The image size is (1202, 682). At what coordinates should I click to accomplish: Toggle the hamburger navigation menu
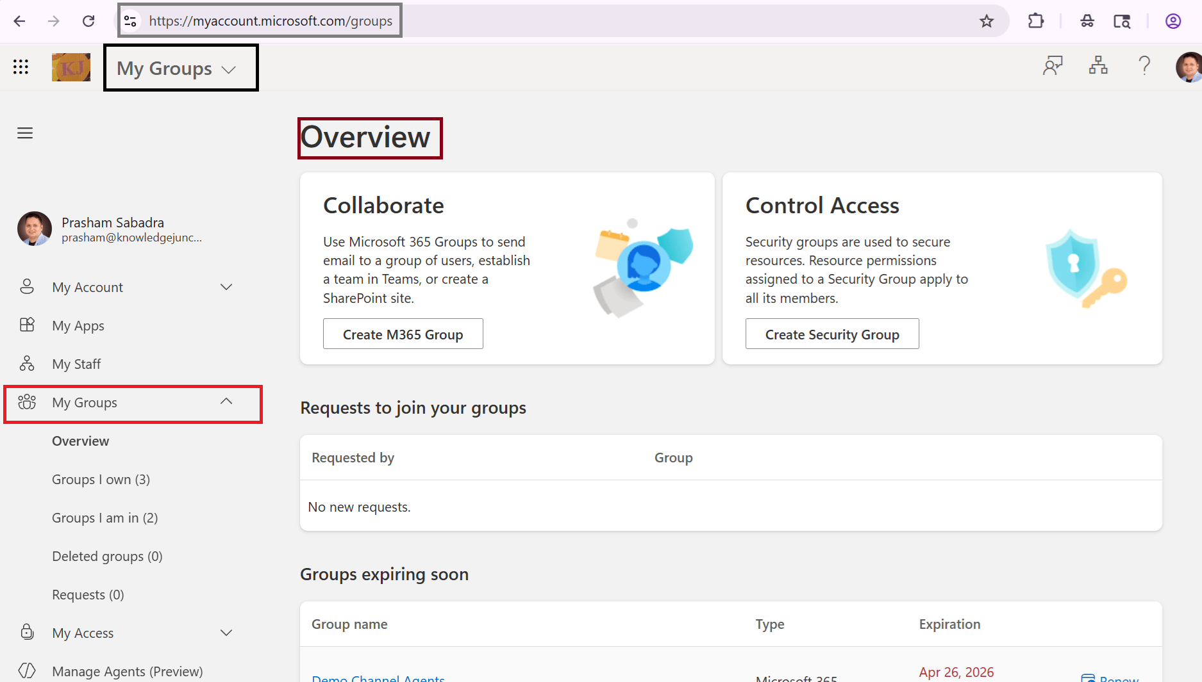pos(25,133)
